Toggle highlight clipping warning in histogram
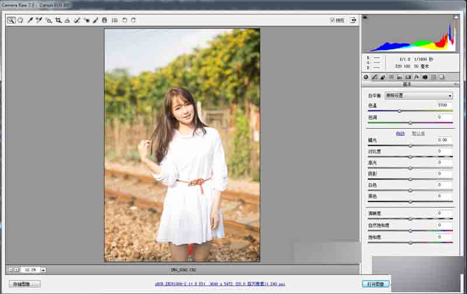This screenshot has height=294, width=467. [456, 17]
